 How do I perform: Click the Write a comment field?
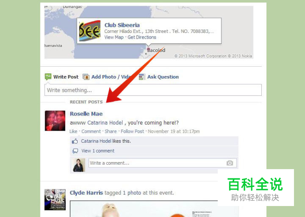click(x=163, y=163)
